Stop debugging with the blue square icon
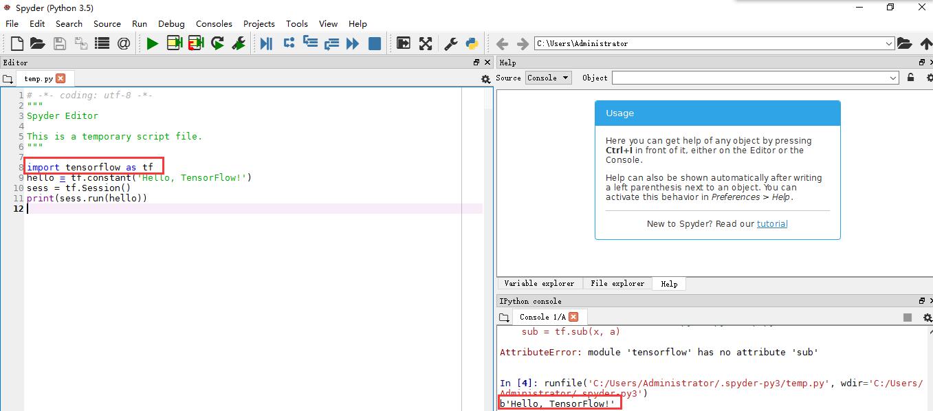This screenshot has height=411, width=933. (375, 44)
